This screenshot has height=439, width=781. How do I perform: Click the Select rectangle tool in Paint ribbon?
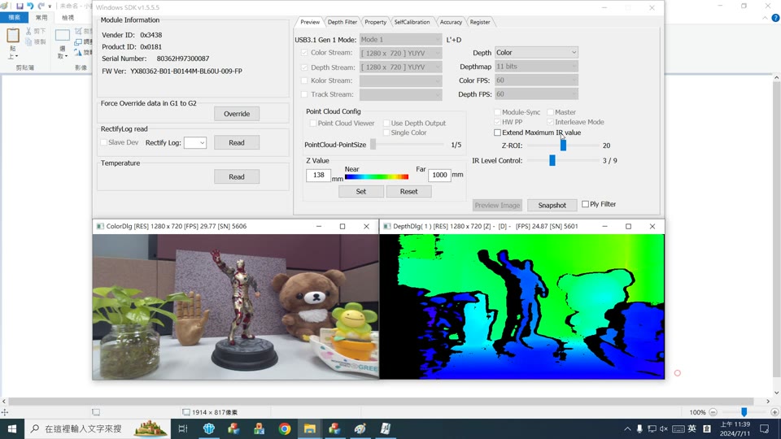pyautogui.click(x=63, y=36)
